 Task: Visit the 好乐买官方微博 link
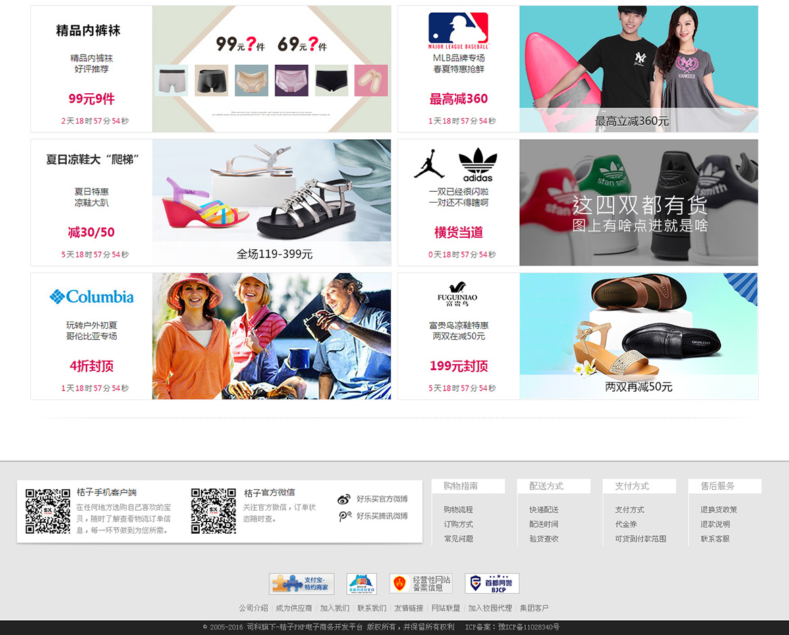coord(383,499)
